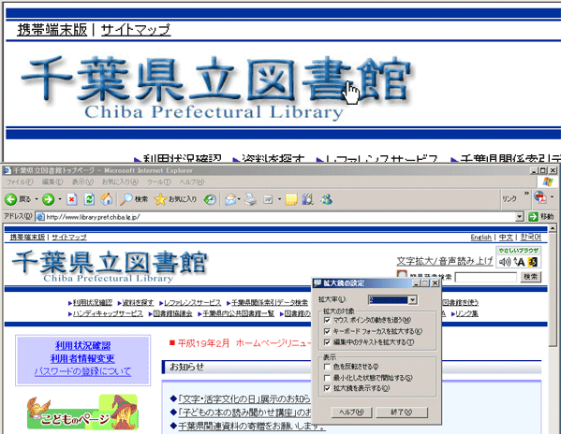The image size is (561, 434).
Task: Click the Edit with Word icon
Action: click(x=268, y=199)
